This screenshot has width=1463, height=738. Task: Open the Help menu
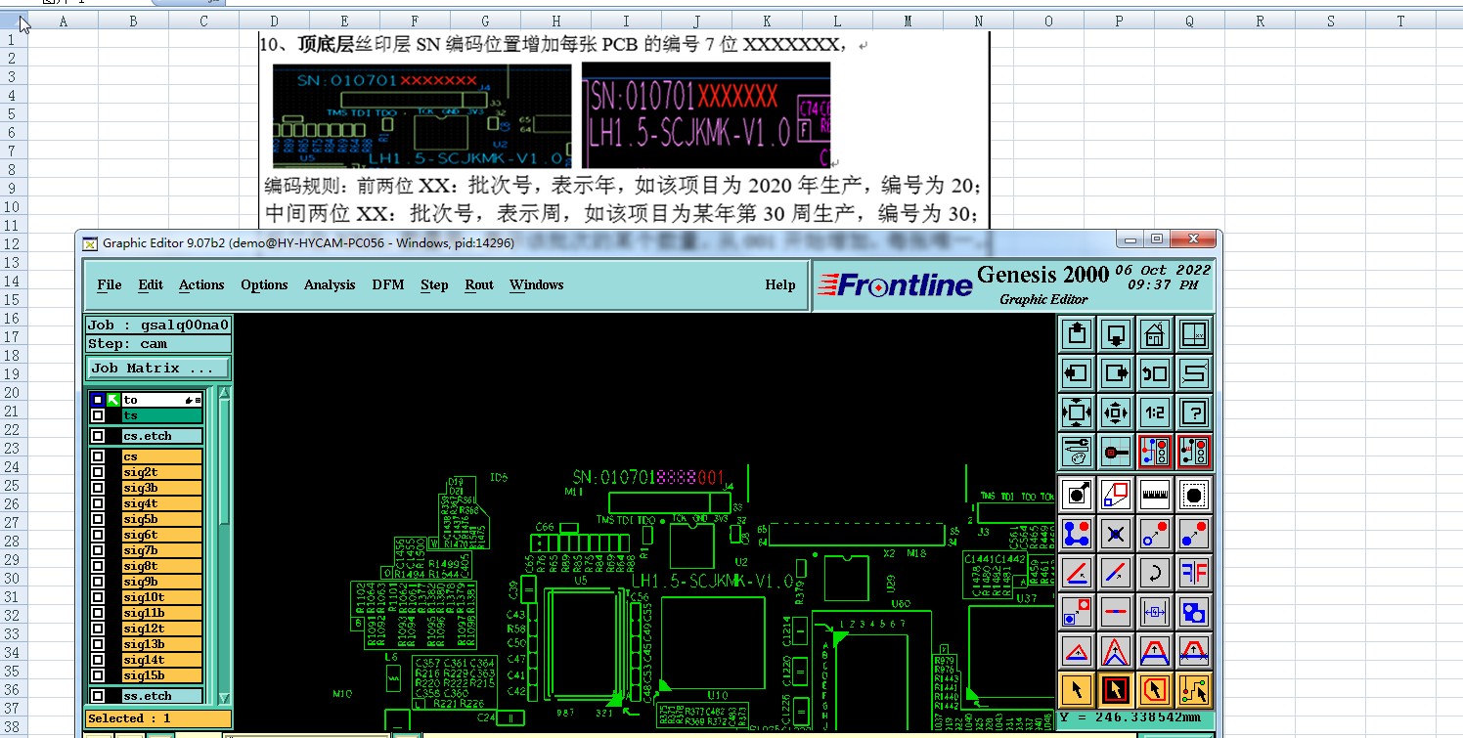pyautogui.click(x=779, y=284)
